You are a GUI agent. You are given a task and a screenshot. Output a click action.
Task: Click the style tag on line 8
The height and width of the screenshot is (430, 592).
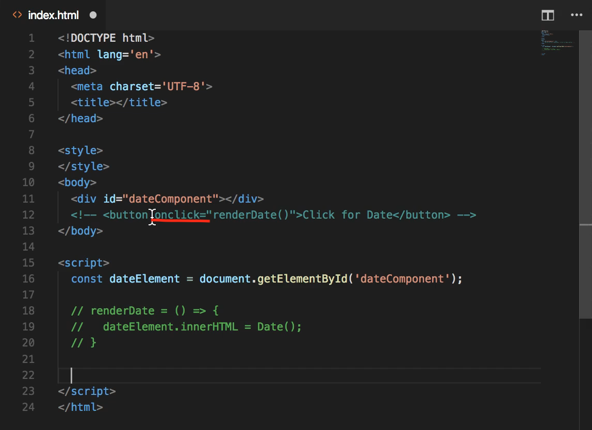point(80,150)
